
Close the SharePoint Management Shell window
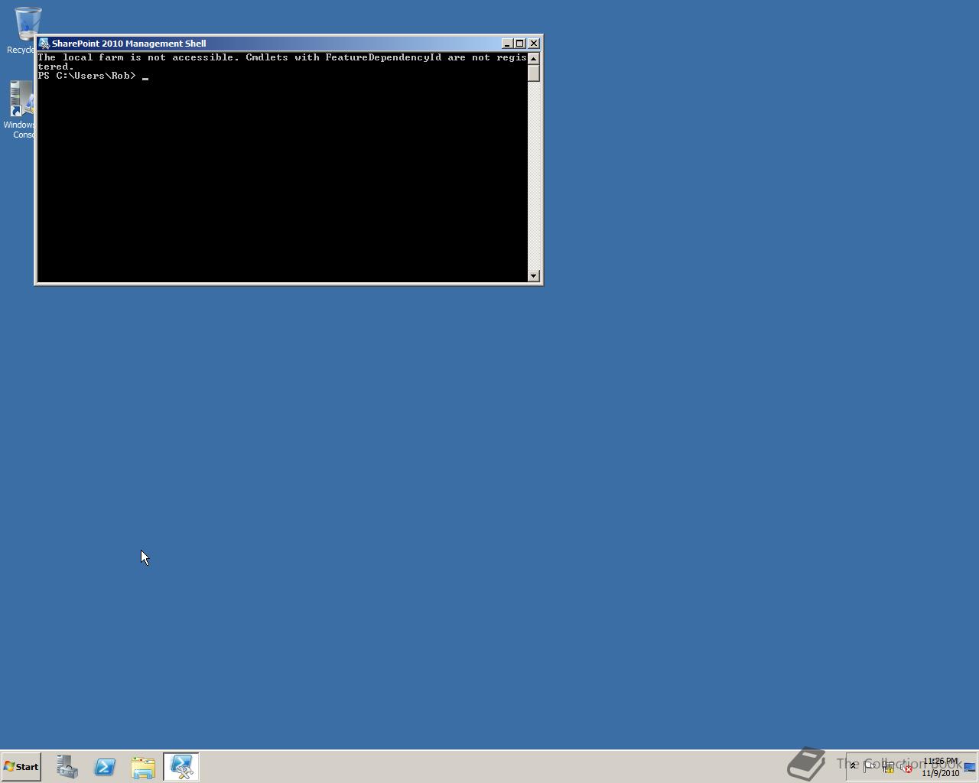[534, 44]
